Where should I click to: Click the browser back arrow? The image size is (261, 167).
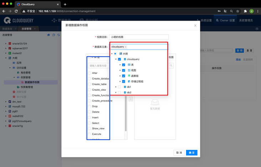[x=4, y=11]
